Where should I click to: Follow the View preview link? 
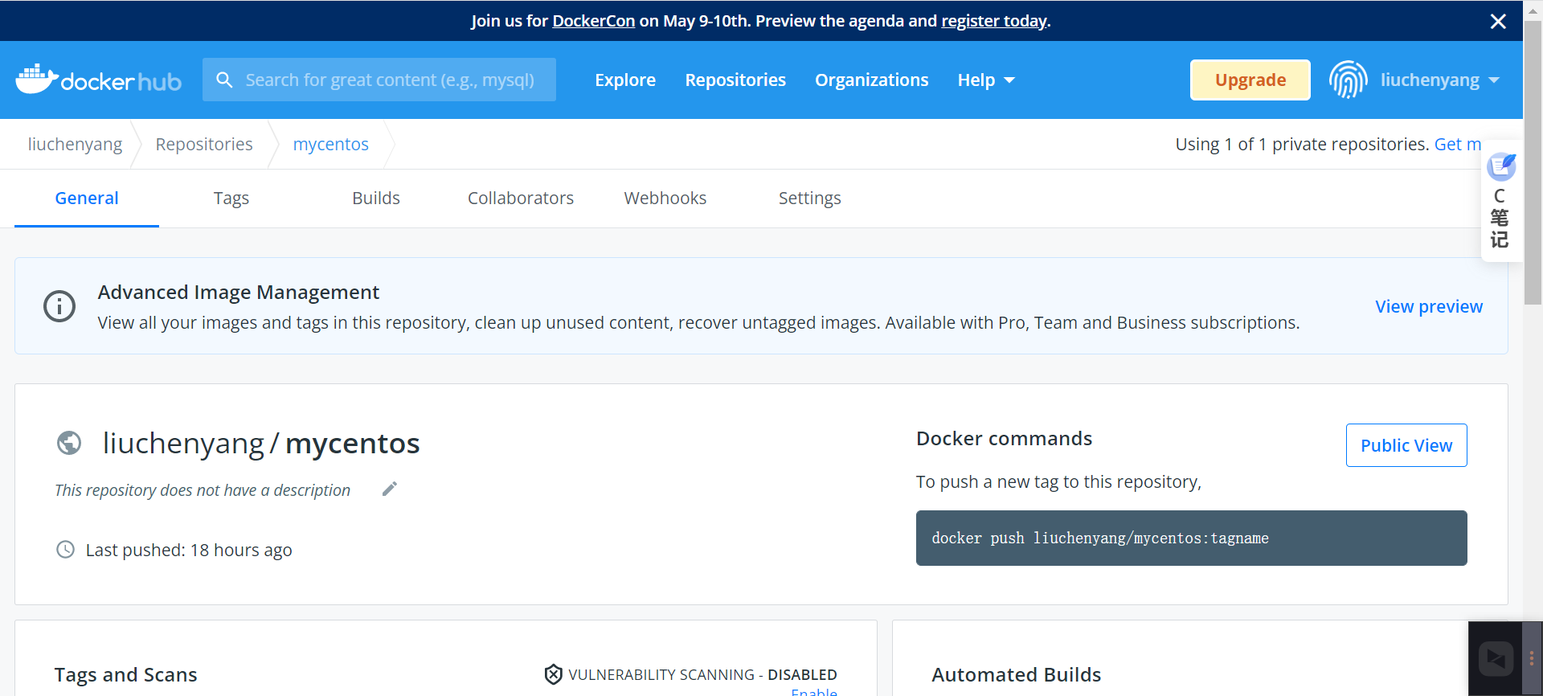[x=1428, y=306]
